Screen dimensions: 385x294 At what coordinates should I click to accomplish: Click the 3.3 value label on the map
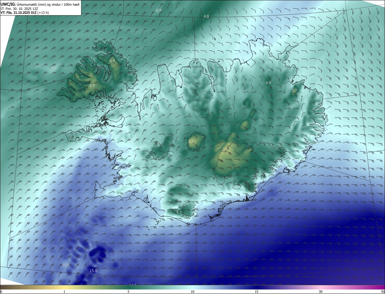[x=92, y=86]
